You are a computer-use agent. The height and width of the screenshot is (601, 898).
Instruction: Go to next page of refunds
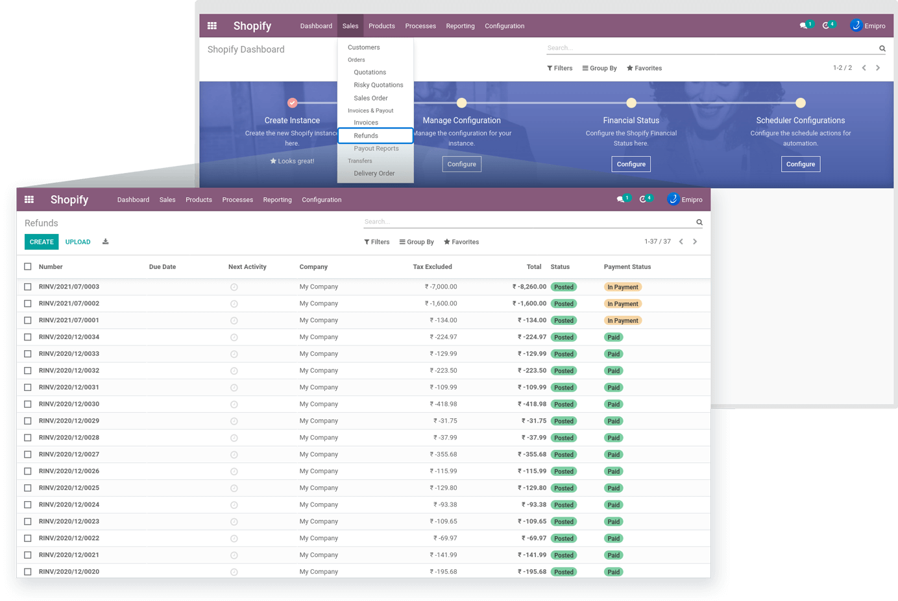695,242
